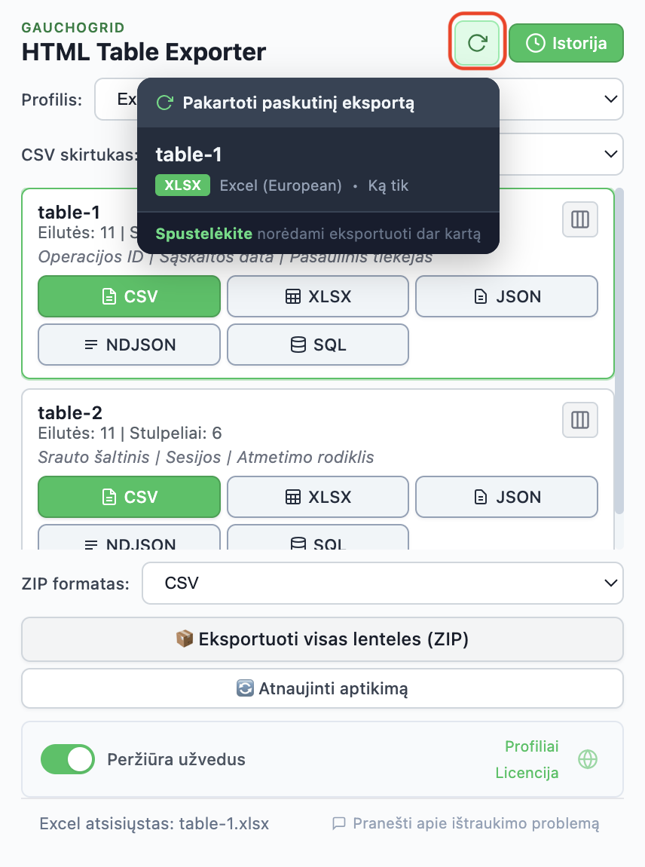This screenshot has width=645, height=867.
Task: Select the clock icon inside Istorija button
Action: click(534, 43)
